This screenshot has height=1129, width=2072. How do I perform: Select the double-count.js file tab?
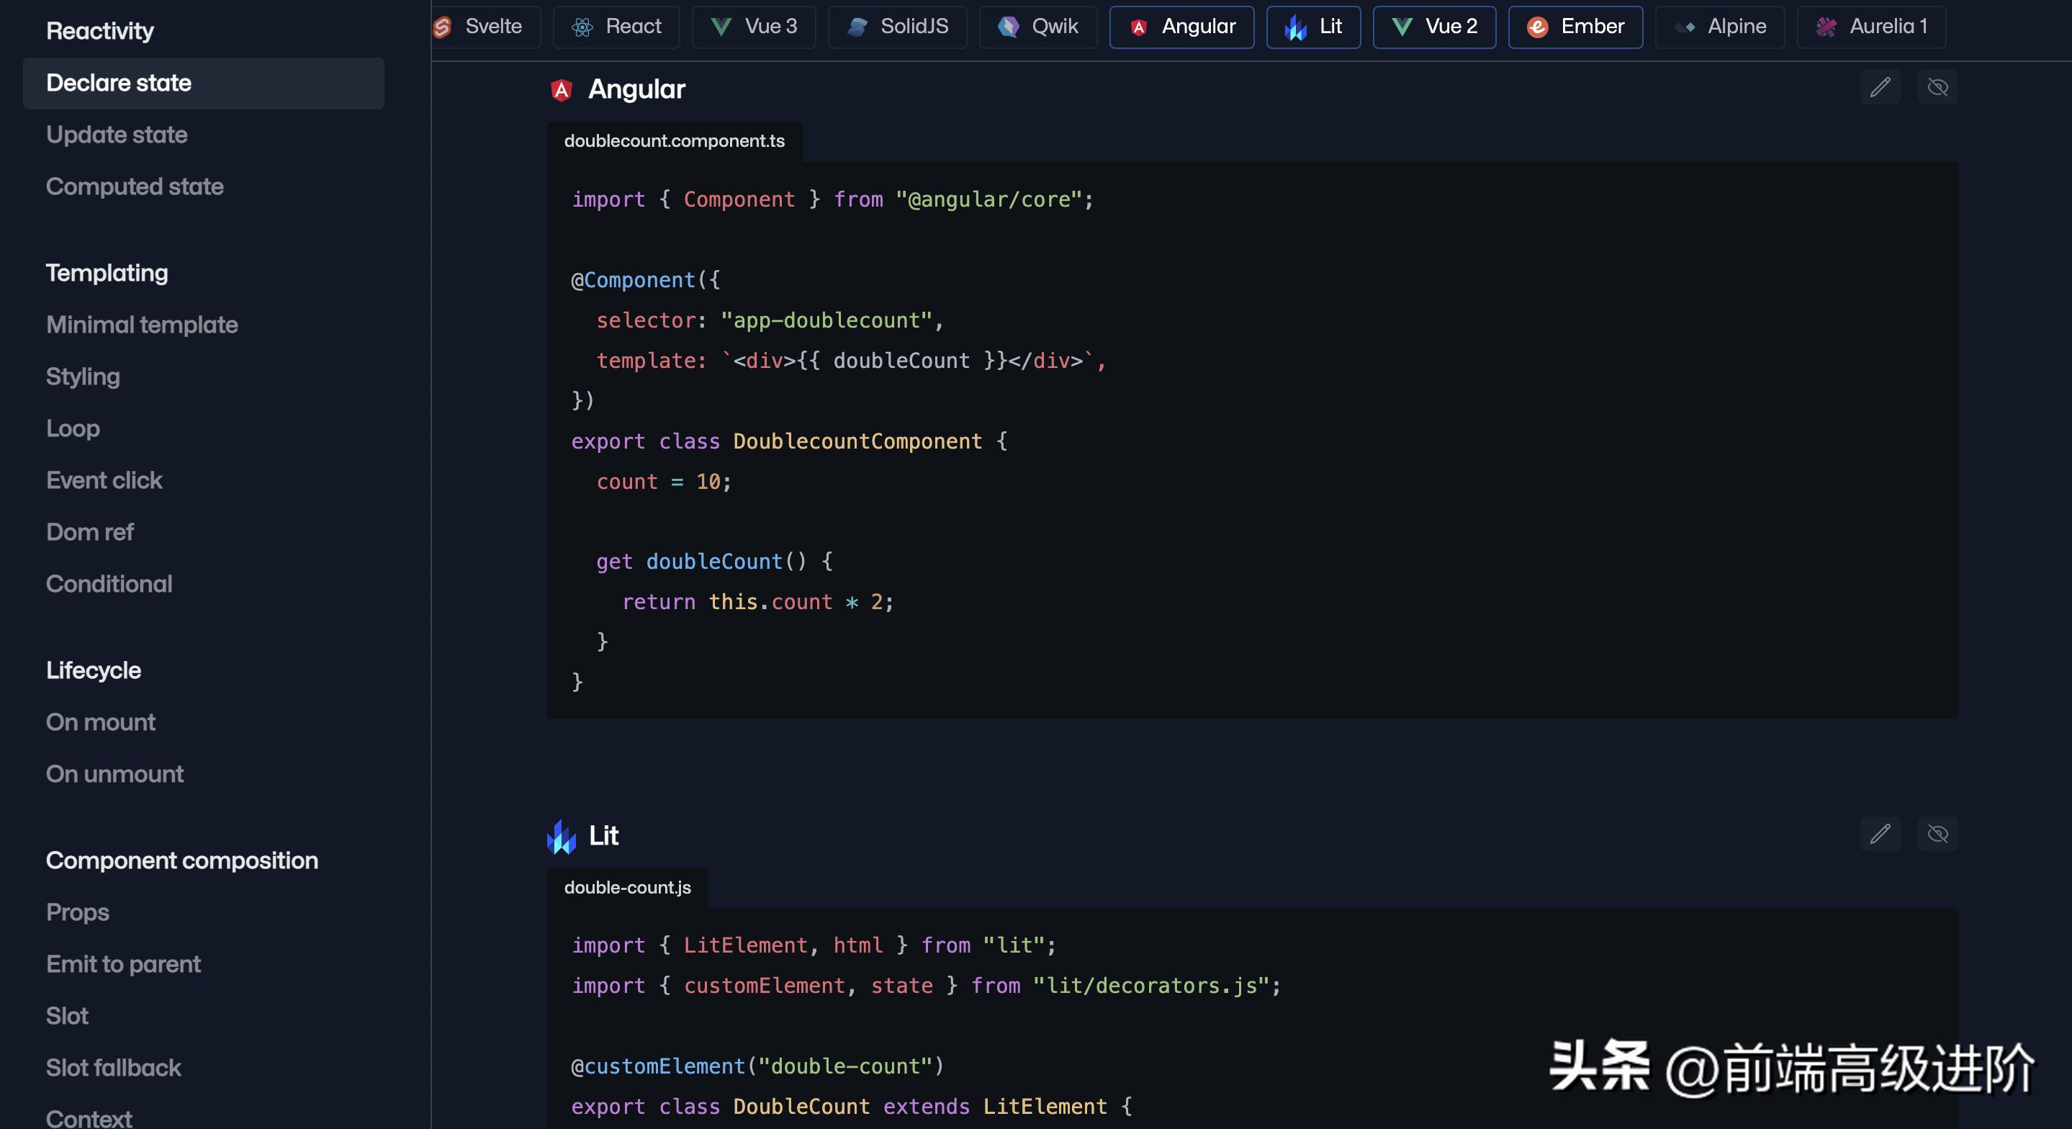pos(626,887)
